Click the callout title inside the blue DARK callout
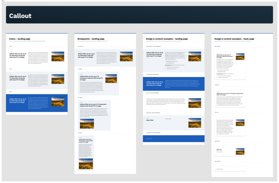Image resolution: width=279 pixels, height=183 pixels. point(18,101)
